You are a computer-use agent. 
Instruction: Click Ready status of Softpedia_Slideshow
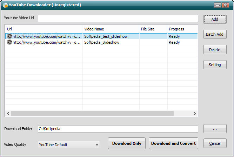coord(174,42)
